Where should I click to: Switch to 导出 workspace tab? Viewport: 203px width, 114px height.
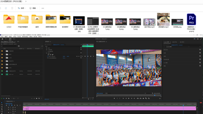(14, 39)
